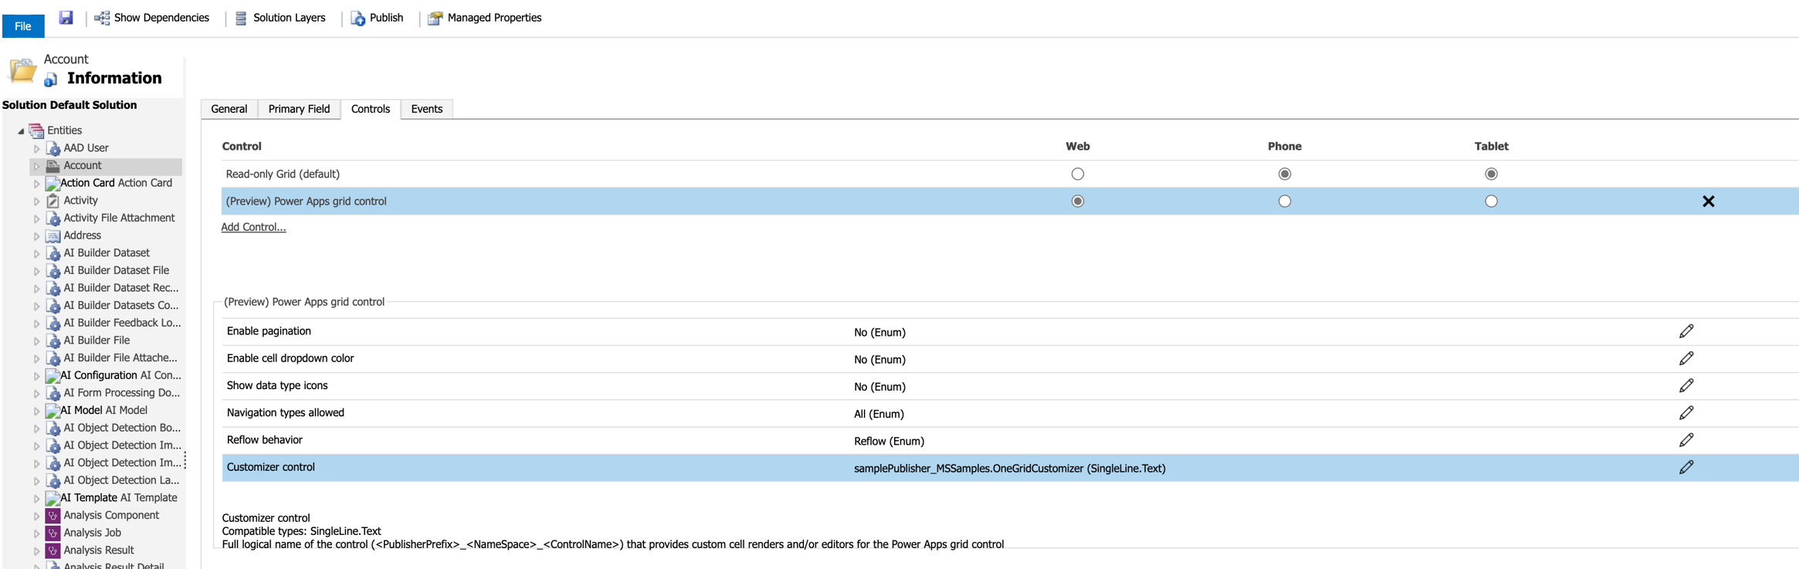
Task: Expand the Address node
Action: point(36,236)
